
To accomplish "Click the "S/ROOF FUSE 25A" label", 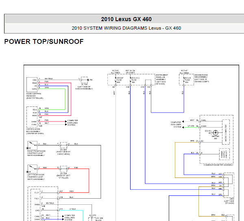I will [120, 80].
